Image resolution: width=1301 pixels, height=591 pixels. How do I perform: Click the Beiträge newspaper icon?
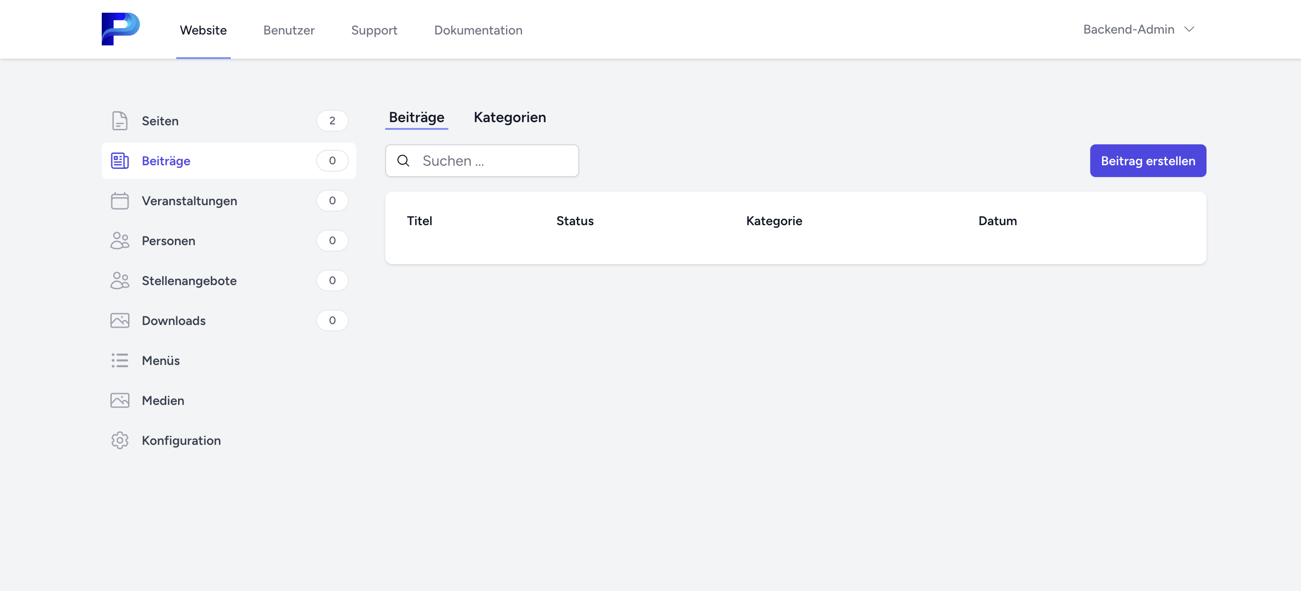[x=119, y=161]
